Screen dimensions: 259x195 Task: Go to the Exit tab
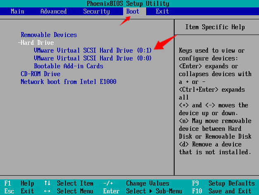[162, 12]
